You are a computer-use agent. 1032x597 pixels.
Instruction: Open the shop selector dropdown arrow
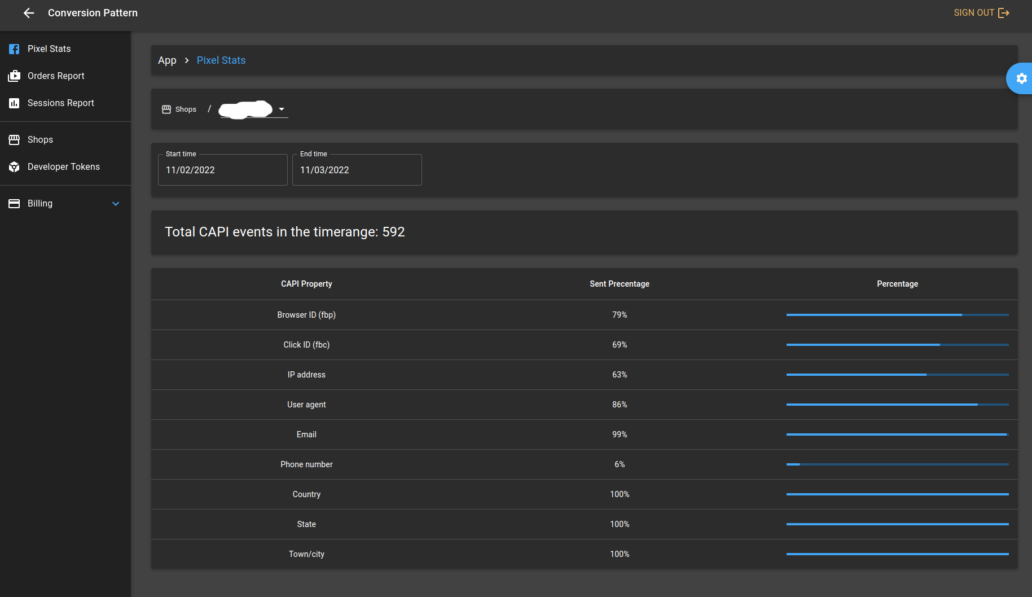pos(282,109)
